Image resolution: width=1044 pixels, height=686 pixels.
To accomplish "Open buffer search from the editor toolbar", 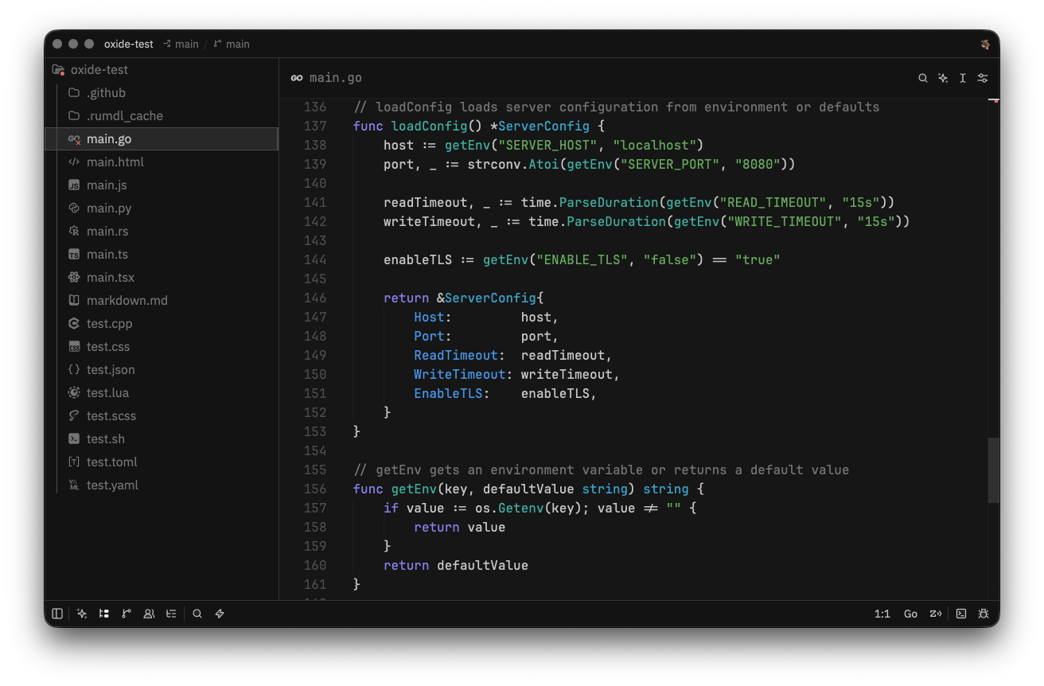I will pyautogui.click(x=923, y=78).
